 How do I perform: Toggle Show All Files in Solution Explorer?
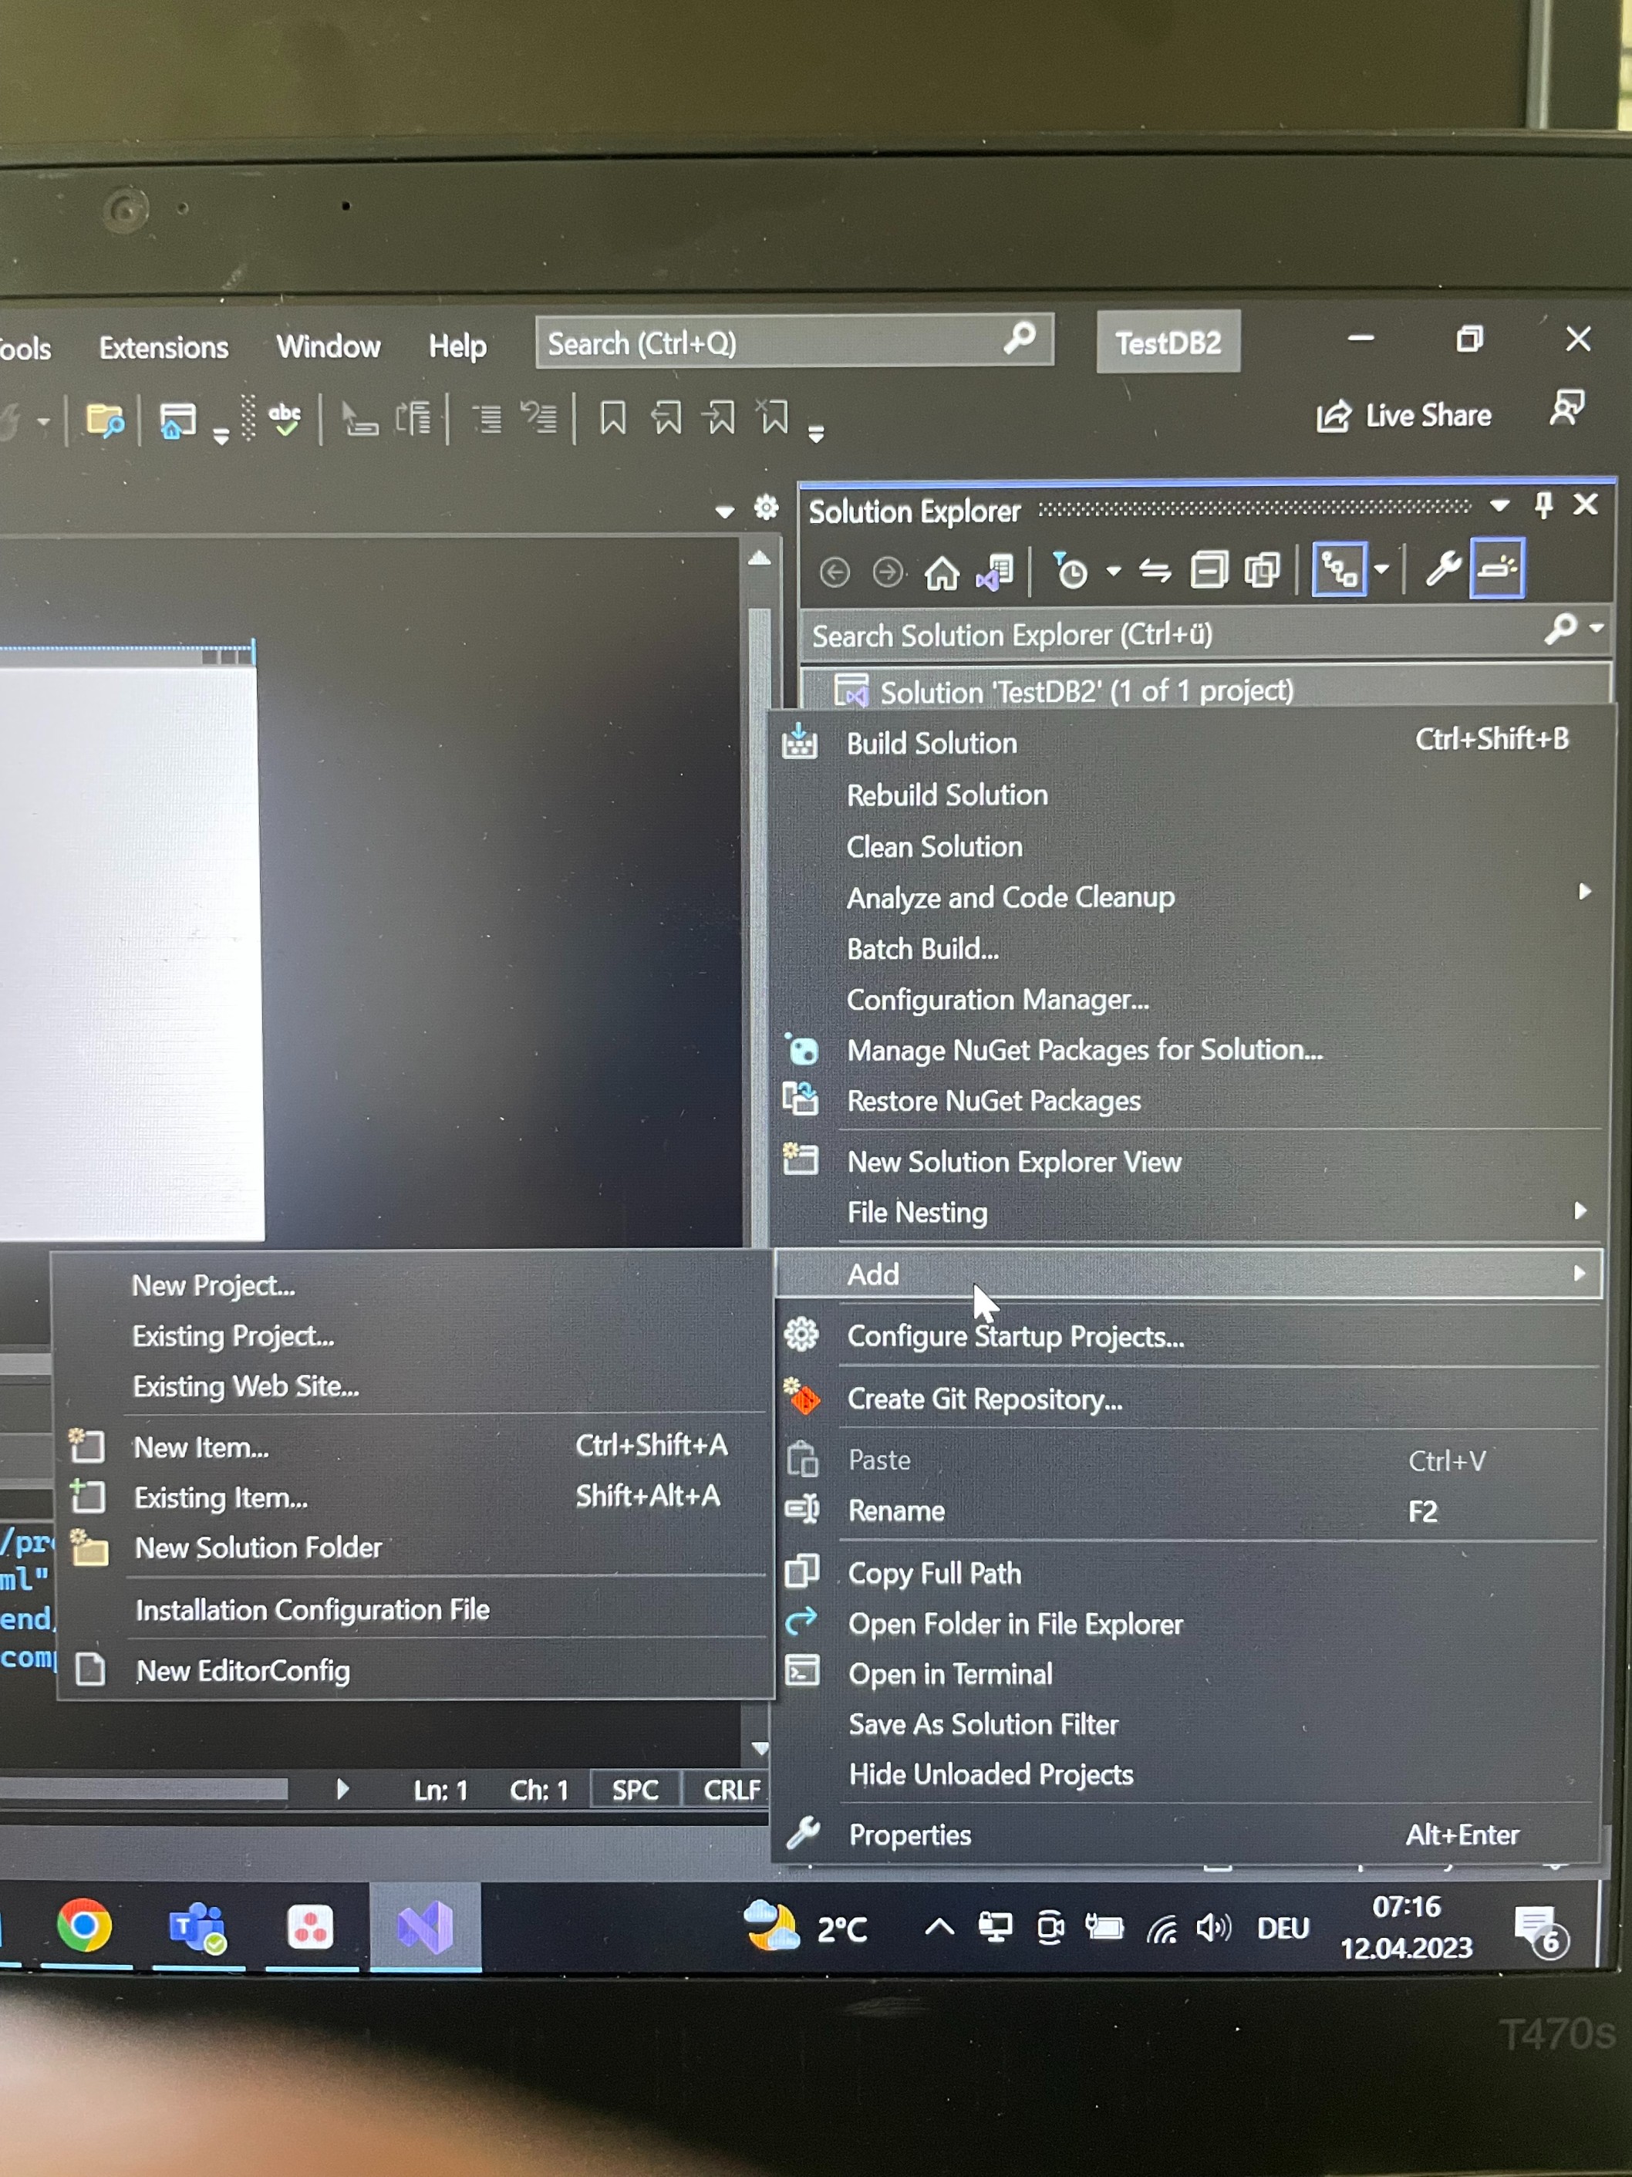(x=1262, y=570)
